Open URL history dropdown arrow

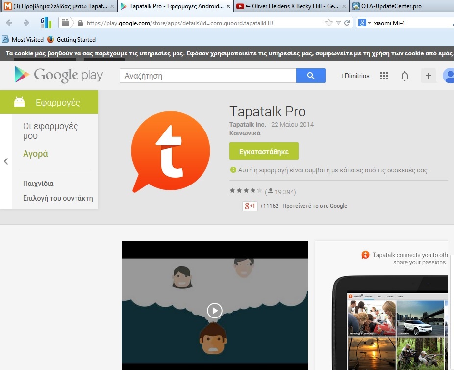tap(338, 23)
